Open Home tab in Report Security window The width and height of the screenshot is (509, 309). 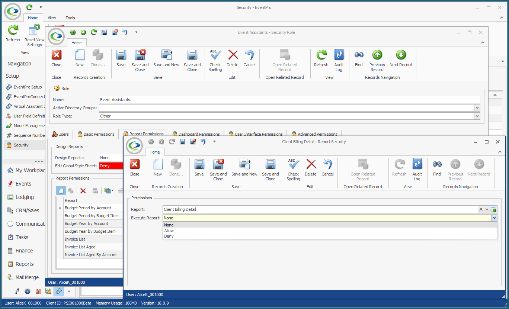[155, 152]
